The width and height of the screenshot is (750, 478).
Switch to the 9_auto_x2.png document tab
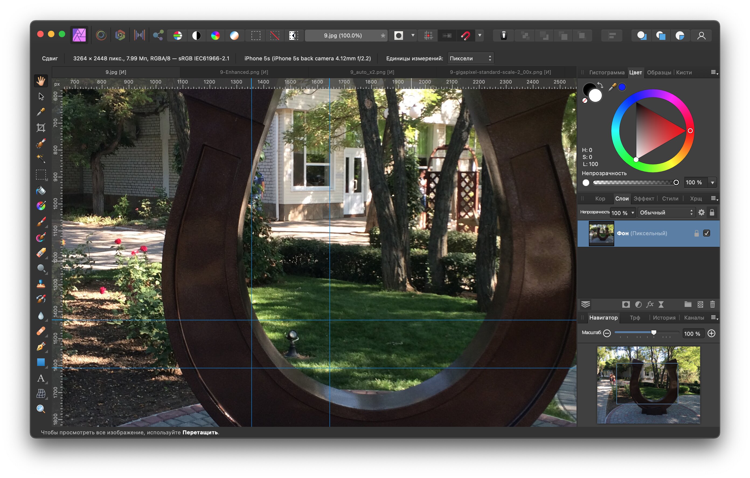[372, 72]
